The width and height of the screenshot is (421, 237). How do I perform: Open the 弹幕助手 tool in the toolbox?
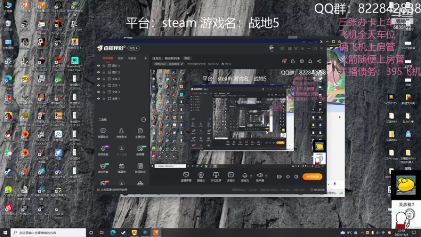tap(103, 133)
